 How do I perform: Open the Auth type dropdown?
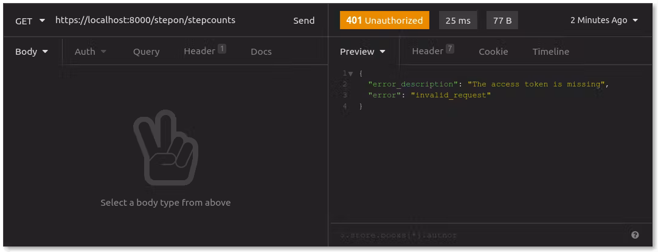coord(91,52)
